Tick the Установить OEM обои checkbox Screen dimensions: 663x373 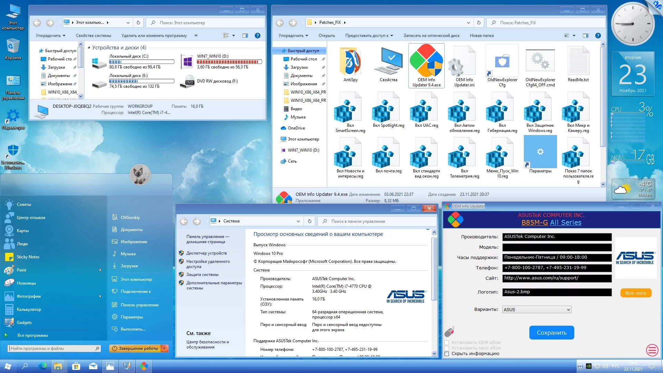tap(447, 343)
